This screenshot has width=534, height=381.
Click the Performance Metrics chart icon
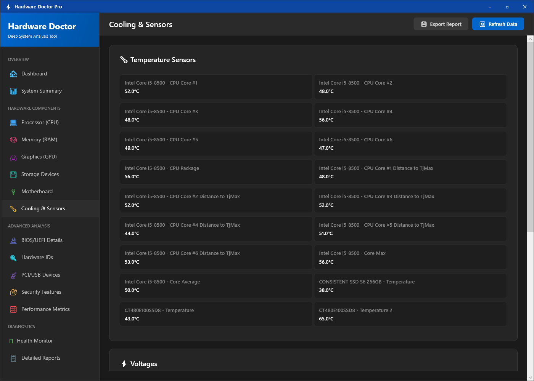pyautogui.click(x=13, y=309)
